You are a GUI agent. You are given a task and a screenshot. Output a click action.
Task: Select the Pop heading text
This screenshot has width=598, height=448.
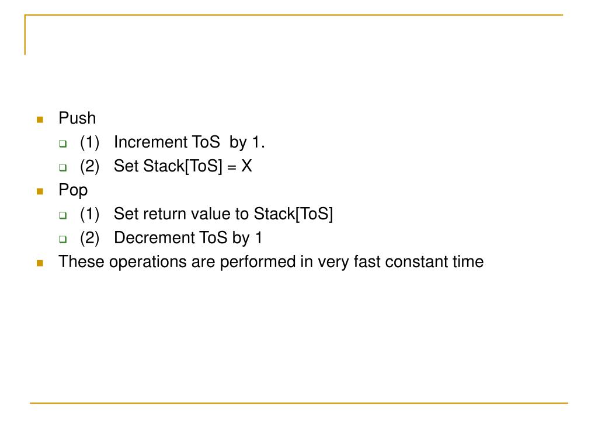(x=73, y=190)
